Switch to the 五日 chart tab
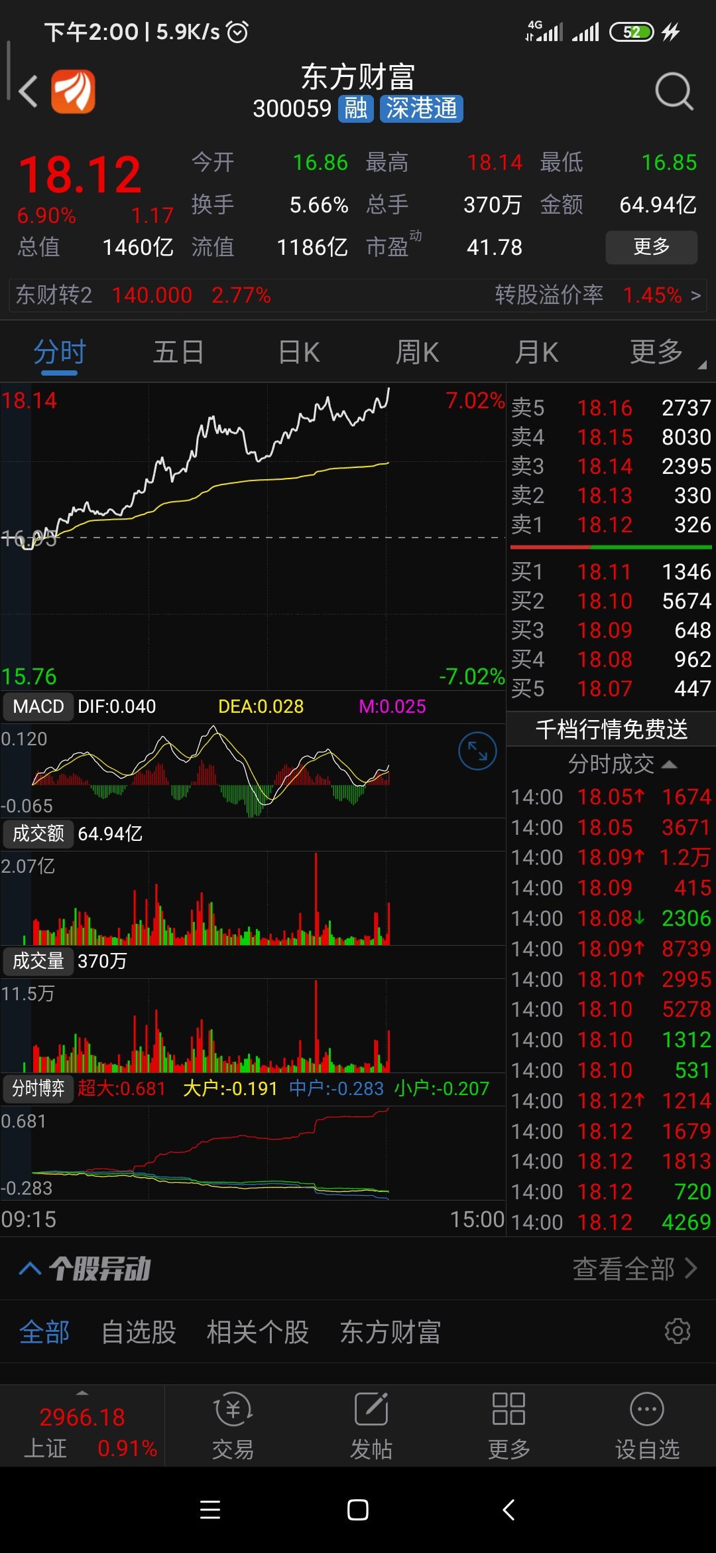 point(178,352)
